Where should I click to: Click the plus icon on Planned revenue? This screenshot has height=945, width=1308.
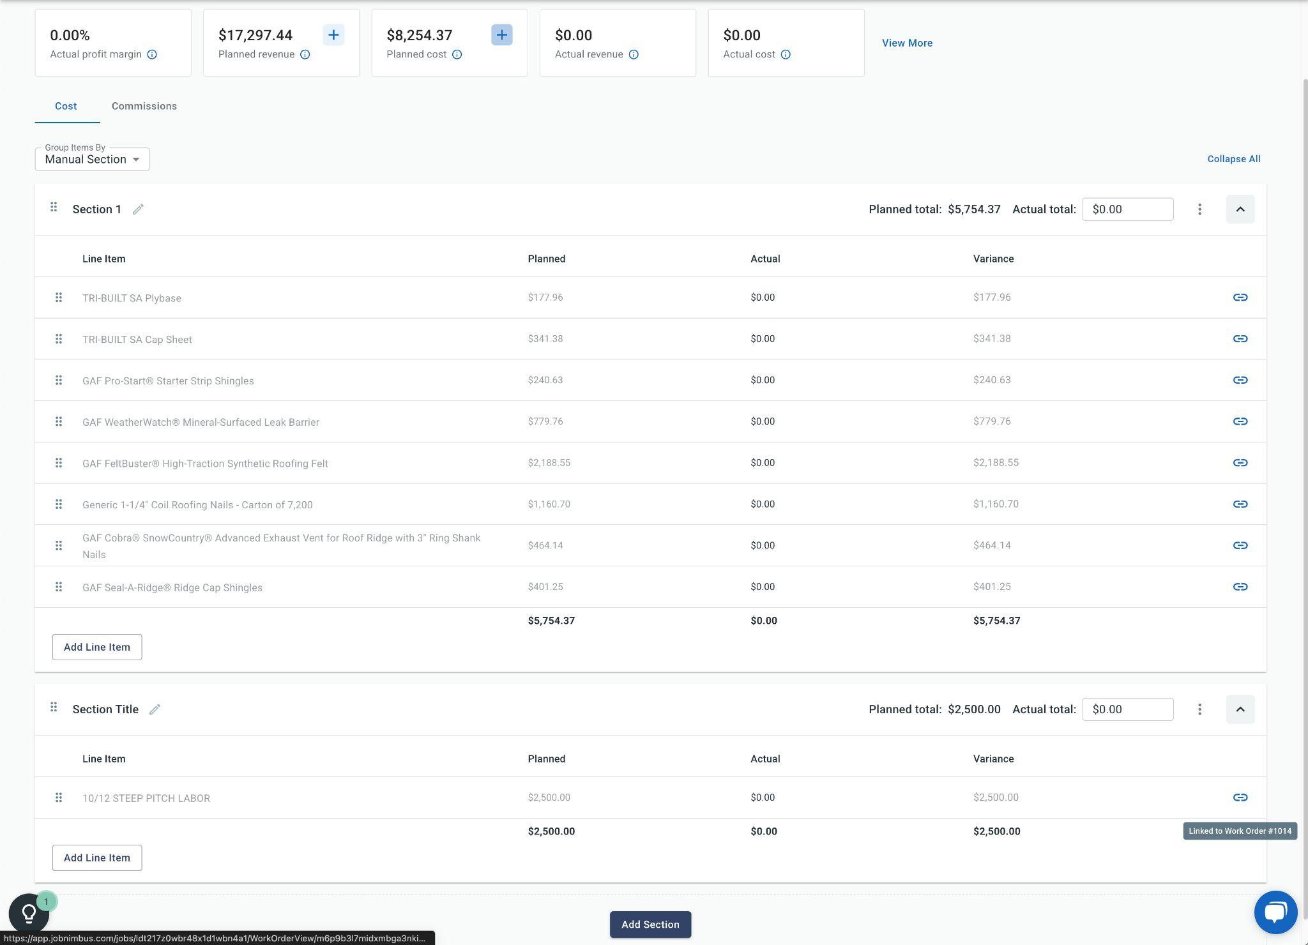333,35
